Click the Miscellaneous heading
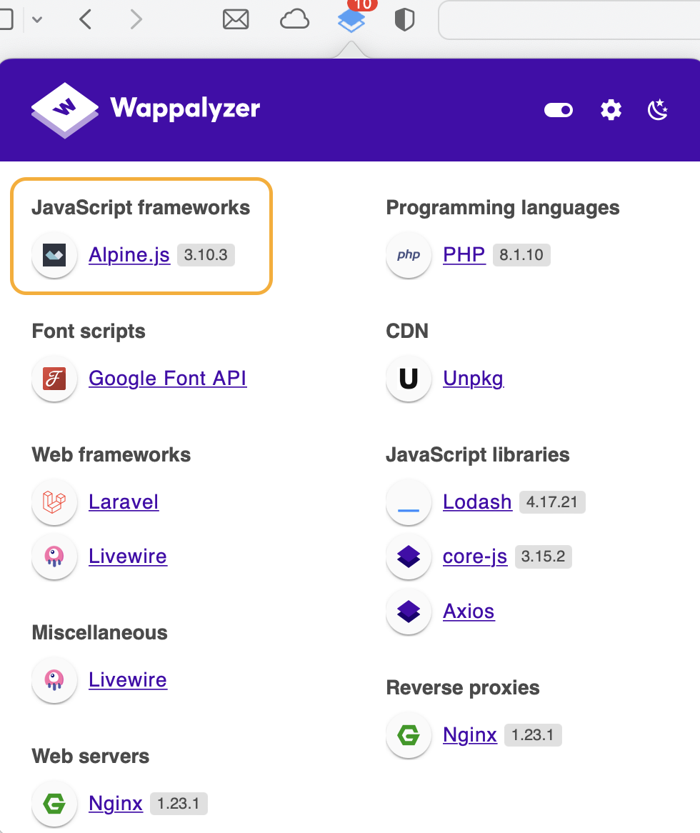Image resolution: width=700 pixels, height=833 pixels. [x=99, y=633]
